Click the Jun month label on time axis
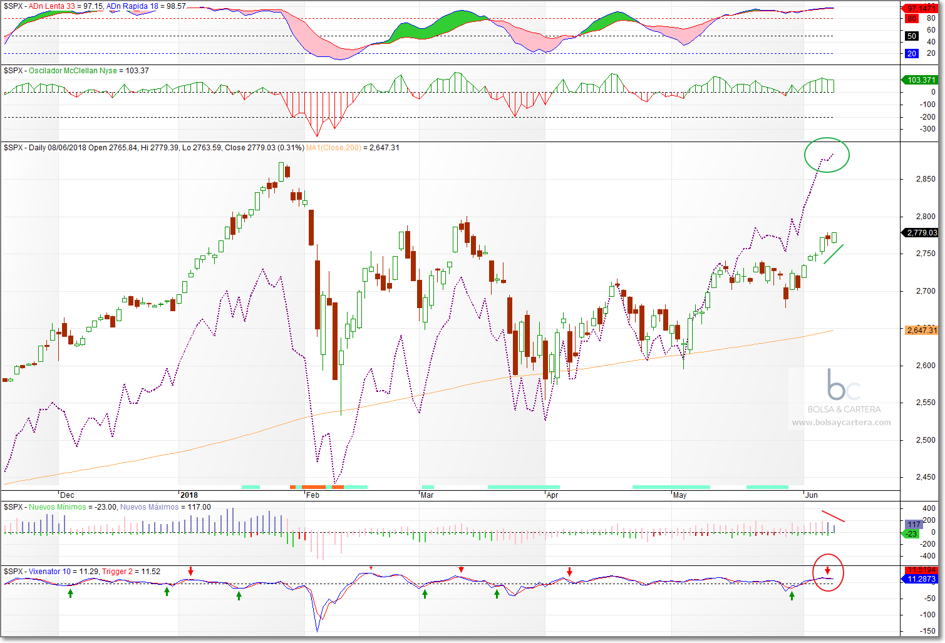Screen dimensions: 945x643 812,495
